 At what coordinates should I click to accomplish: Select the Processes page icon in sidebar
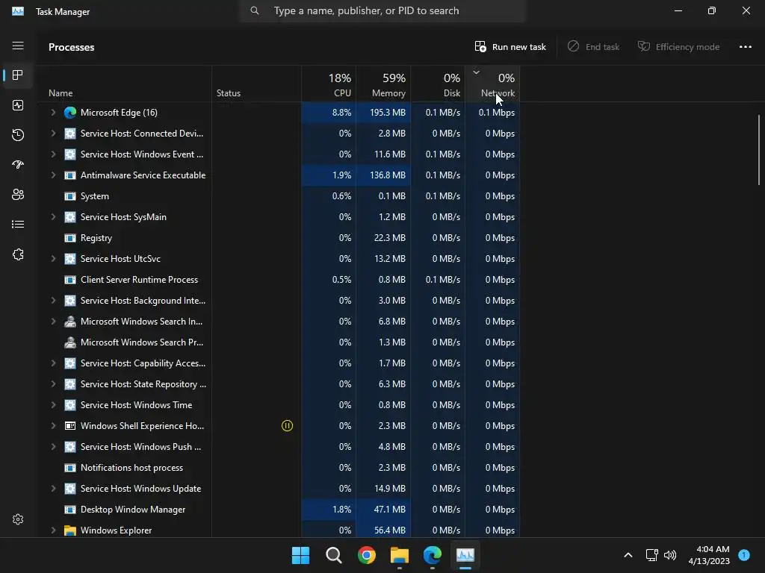click(18, 75)
